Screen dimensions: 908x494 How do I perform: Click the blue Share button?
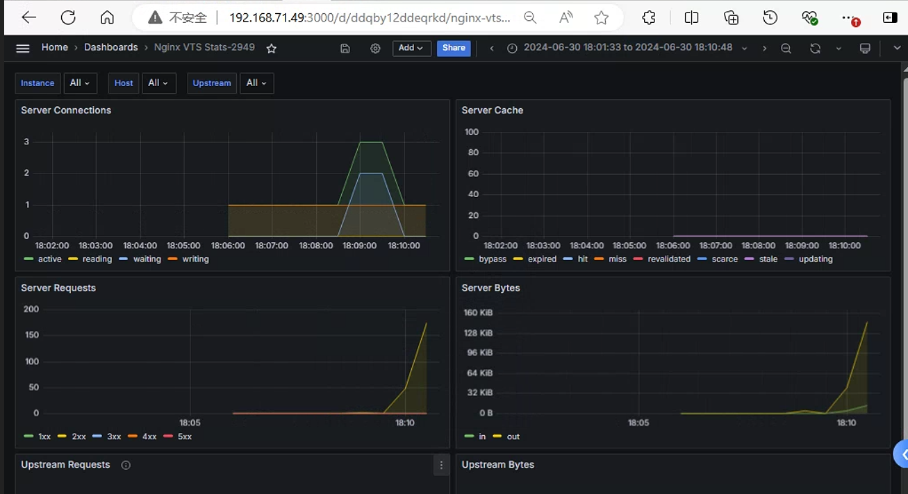click(x=454, y=48)
